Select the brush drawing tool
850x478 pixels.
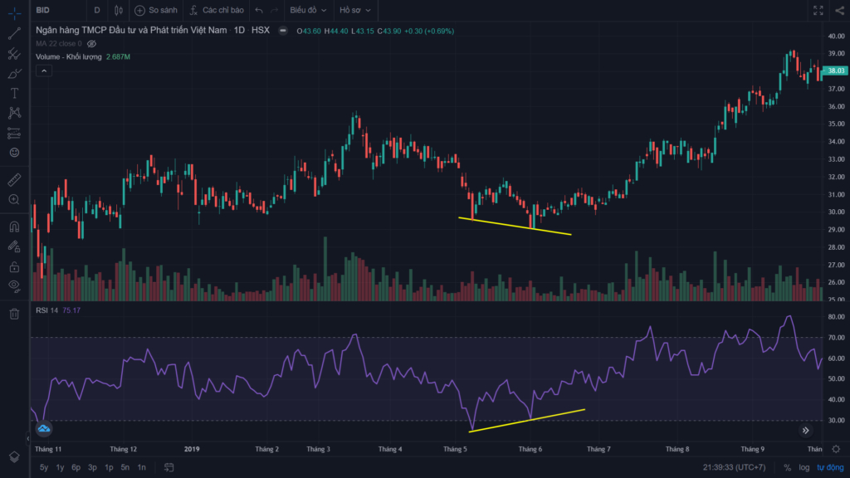(x=15, y=73)
